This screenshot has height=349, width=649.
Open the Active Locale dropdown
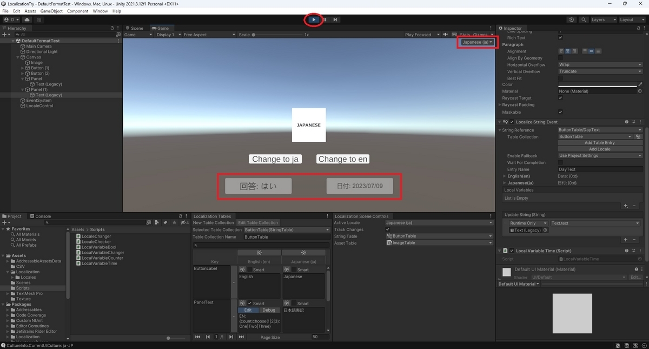click(x=438, y=222)
